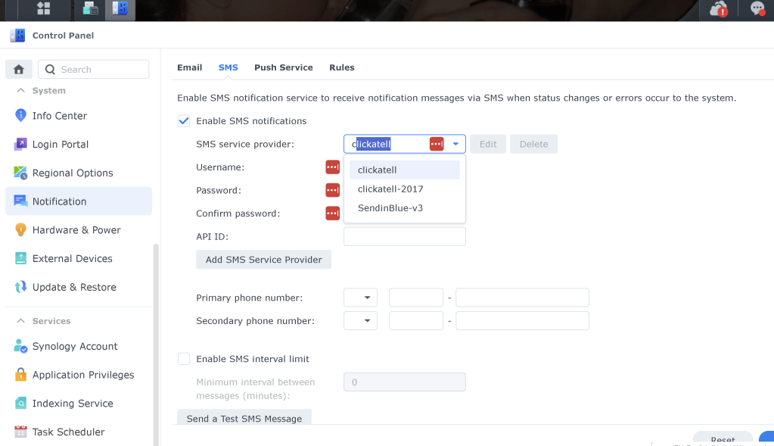Open secondary phone country code dropdown
Screen dimensions: 774x446
pyautogui.click(x=360, y=321)
